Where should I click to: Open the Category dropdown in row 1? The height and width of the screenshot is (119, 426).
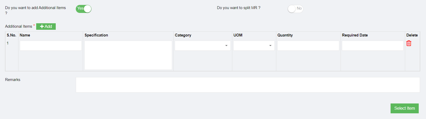203,46
